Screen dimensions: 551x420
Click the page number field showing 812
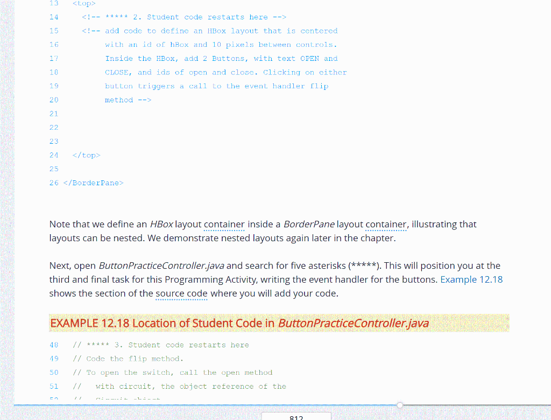[x=296, y=416]
